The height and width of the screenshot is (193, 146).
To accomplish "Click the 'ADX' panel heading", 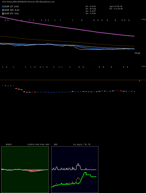I will (x=55, y=144).
